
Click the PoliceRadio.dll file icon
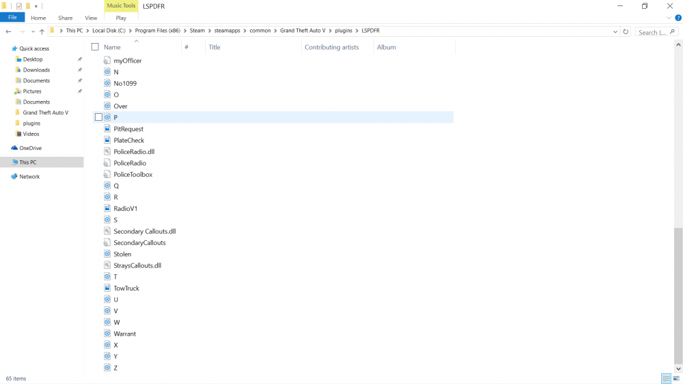[x=107, y=151]
